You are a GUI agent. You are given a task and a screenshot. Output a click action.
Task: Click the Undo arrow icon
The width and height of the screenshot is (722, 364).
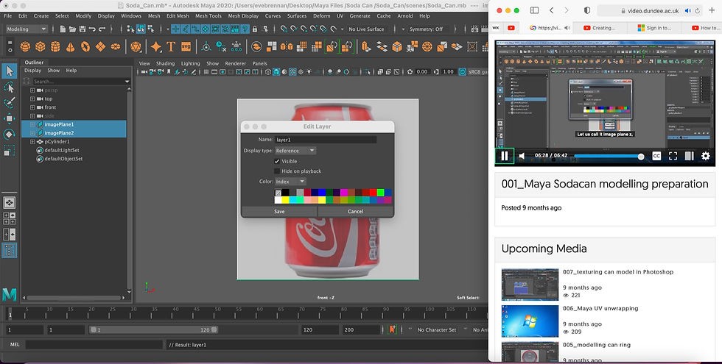click(91, 29)
